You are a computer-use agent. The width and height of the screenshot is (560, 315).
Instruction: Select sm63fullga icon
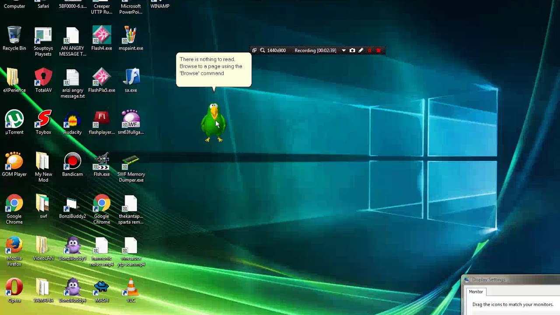click(x=131, y=122)
